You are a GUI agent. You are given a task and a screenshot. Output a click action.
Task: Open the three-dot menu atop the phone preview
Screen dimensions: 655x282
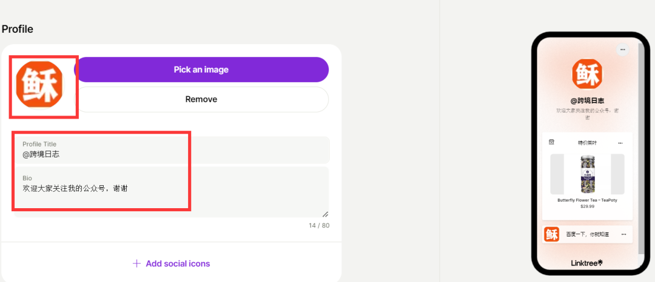coord(622,50)
